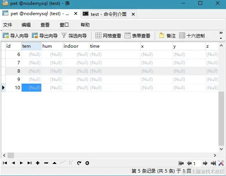
Task: Click the y column header
Action: pos(189,46)
